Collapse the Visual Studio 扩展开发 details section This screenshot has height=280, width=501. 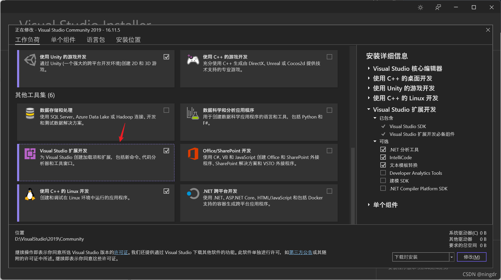click(x=369, y=109)
